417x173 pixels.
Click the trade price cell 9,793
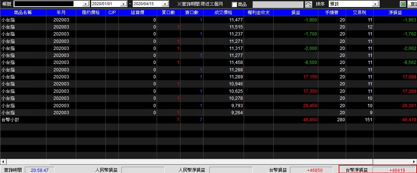(237, 105)
